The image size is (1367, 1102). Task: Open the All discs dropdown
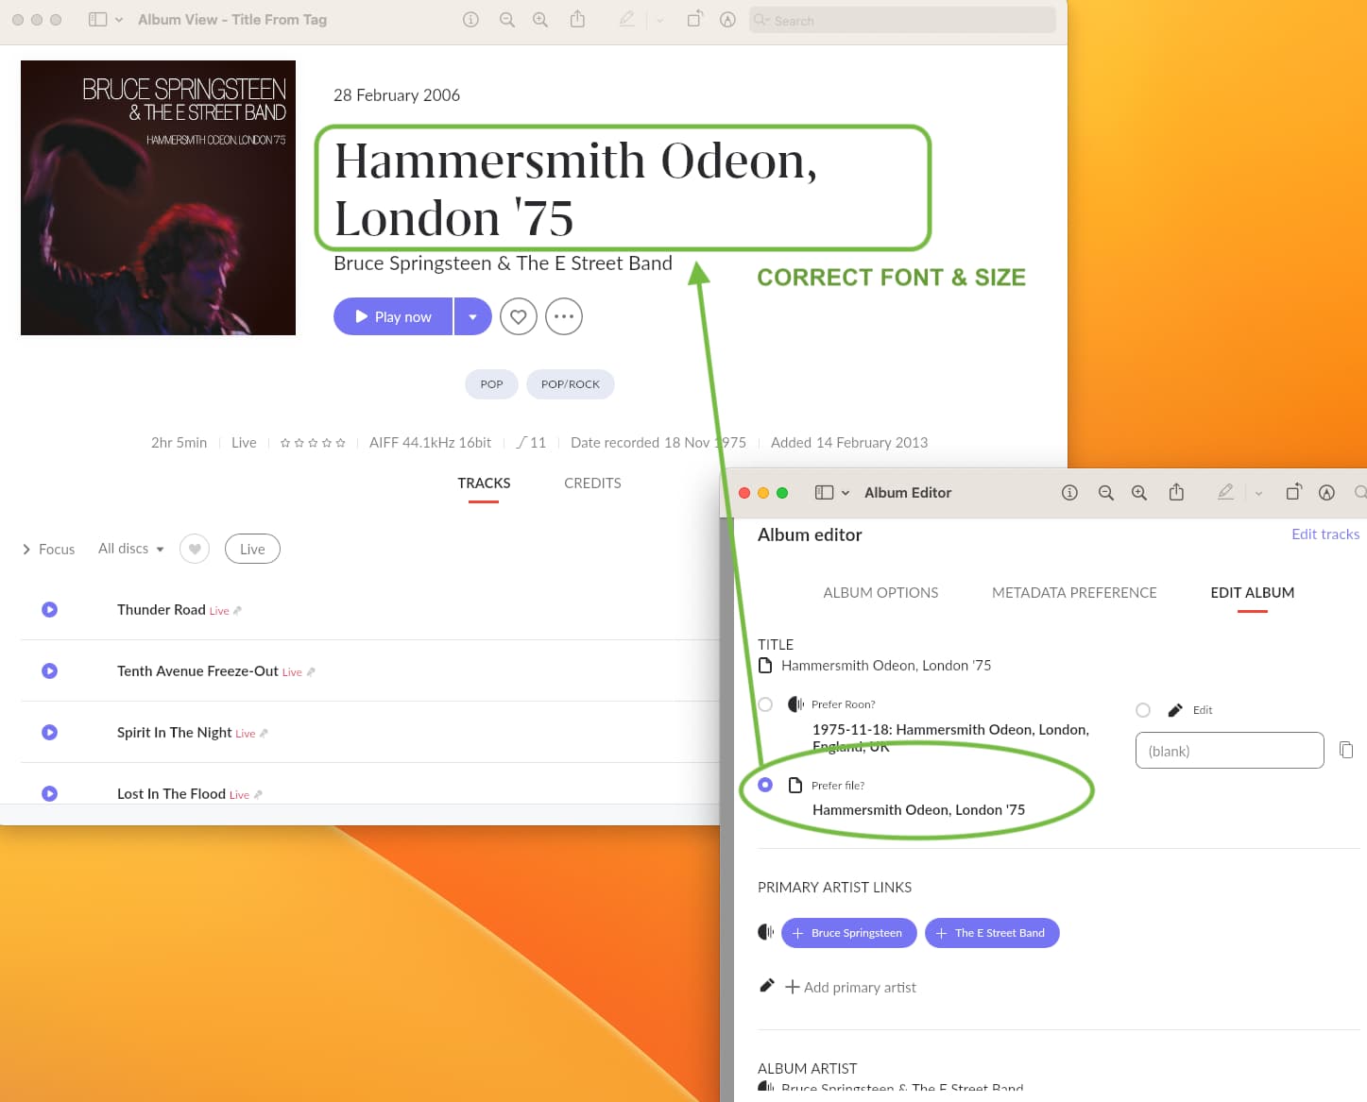point(131,549)
